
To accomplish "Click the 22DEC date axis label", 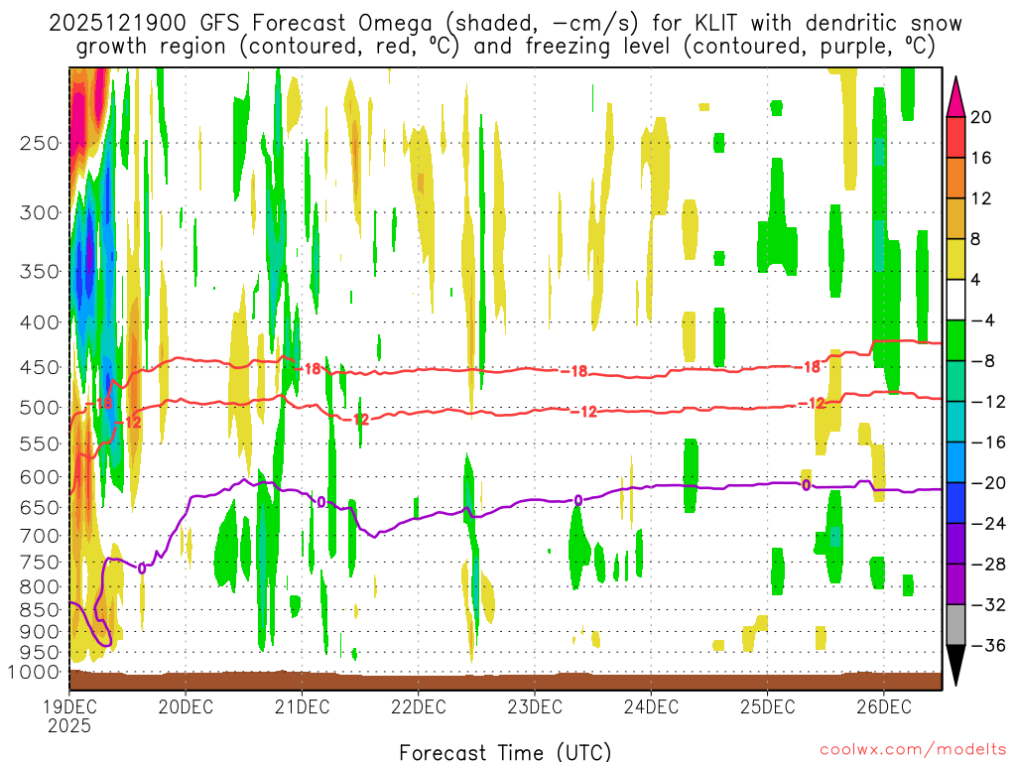I will point(419,706).
